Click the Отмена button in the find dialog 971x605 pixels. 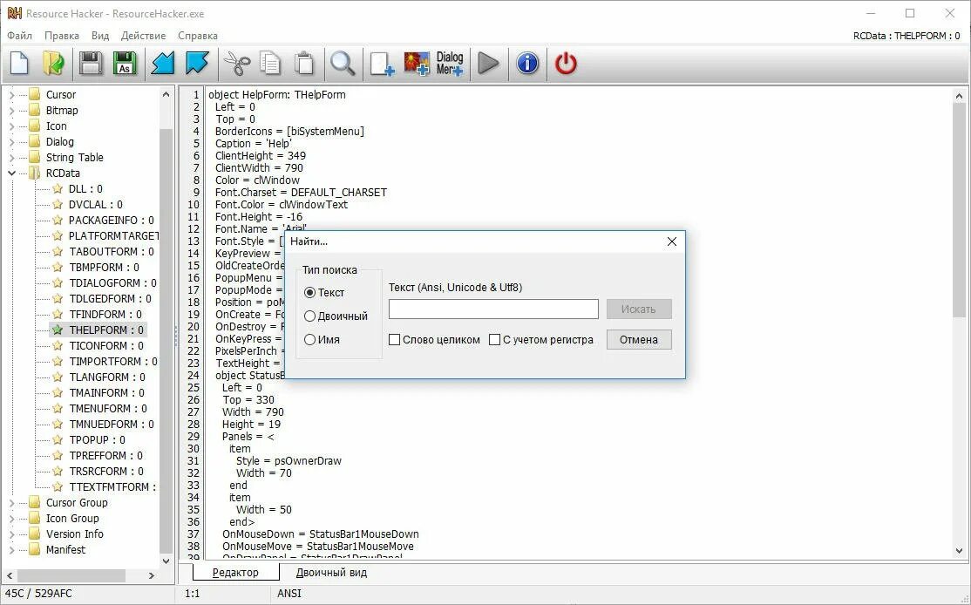coord(638,339)
